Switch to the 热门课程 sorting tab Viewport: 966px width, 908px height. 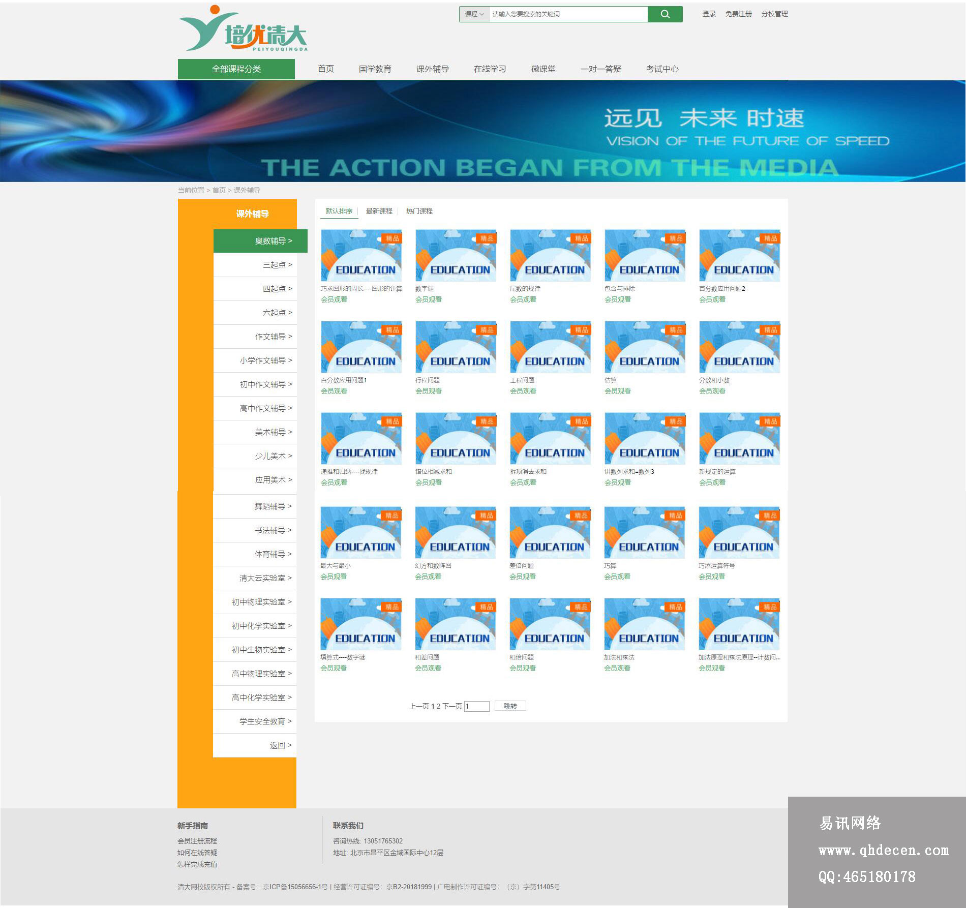419,211
